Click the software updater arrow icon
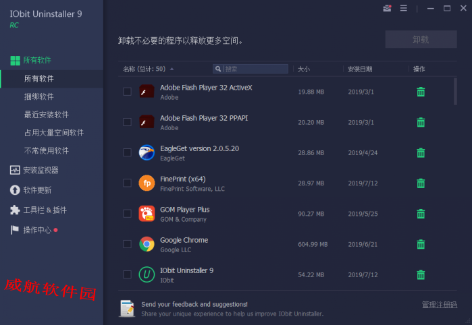This screenshot has width=472, height=325. [15, 190]
